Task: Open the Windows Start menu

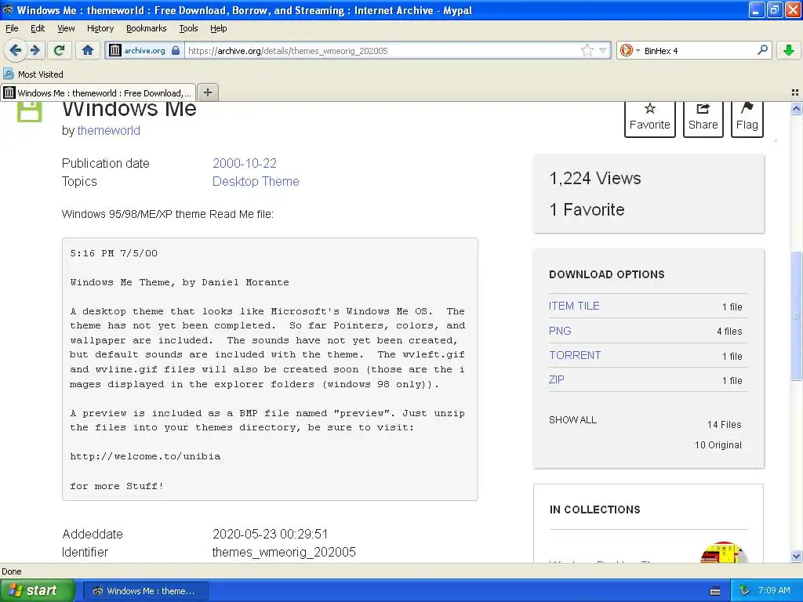Action: click(38, 590)
